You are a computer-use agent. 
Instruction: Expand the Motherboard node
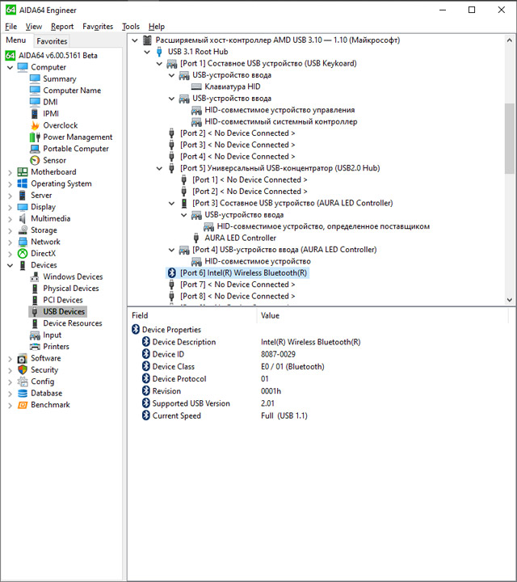point(10,172)
